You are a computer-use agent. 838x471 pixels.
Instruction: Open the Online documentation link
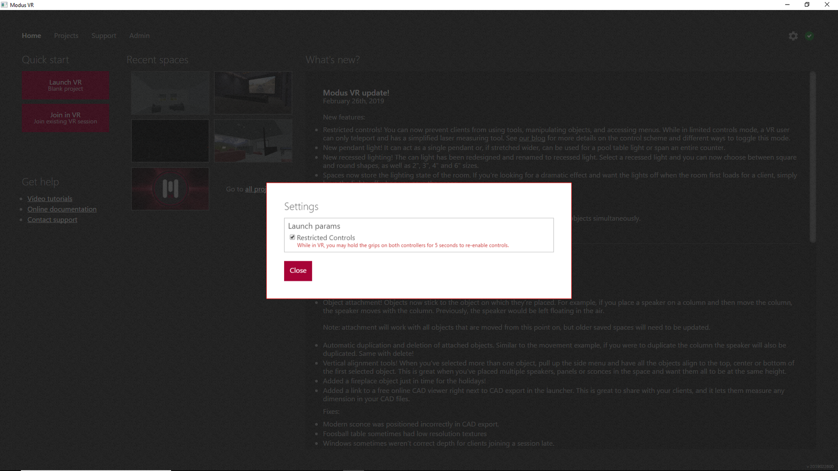tap(62, 209)
